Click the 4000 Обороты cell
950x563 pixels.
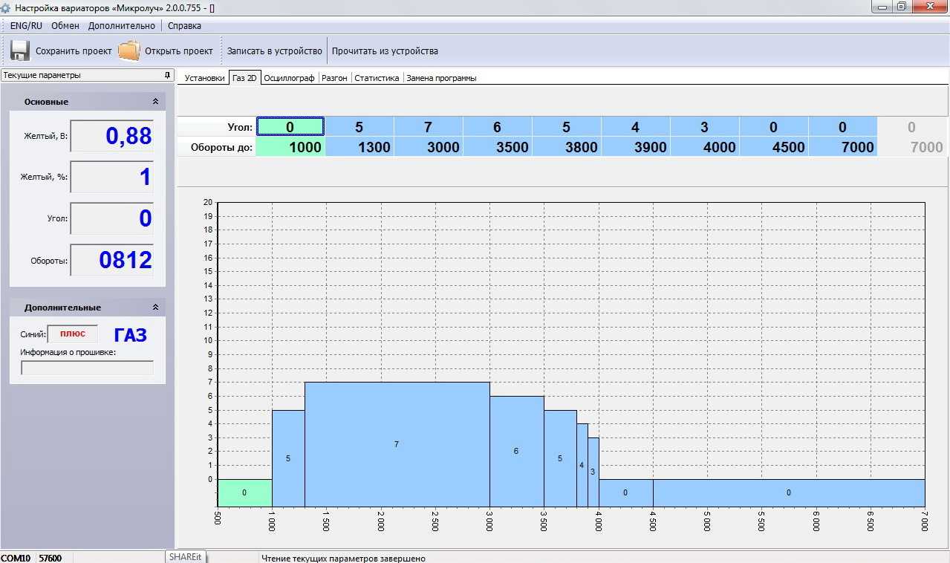(705, 147)
